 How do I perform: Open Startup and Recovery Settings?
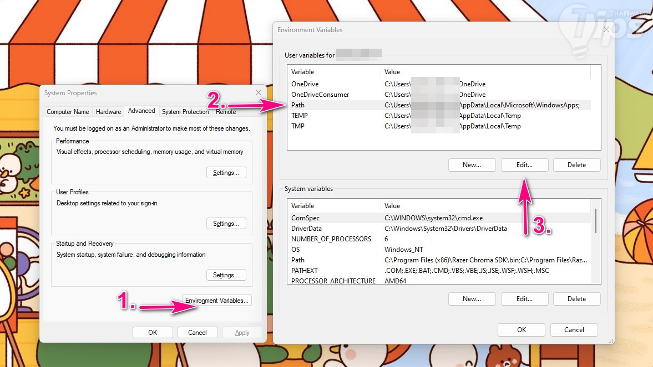click(226, 275)
